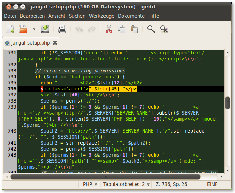Expand the recent files dropdown arrow
Screen dimensions: 235x193
coord(34,29)
